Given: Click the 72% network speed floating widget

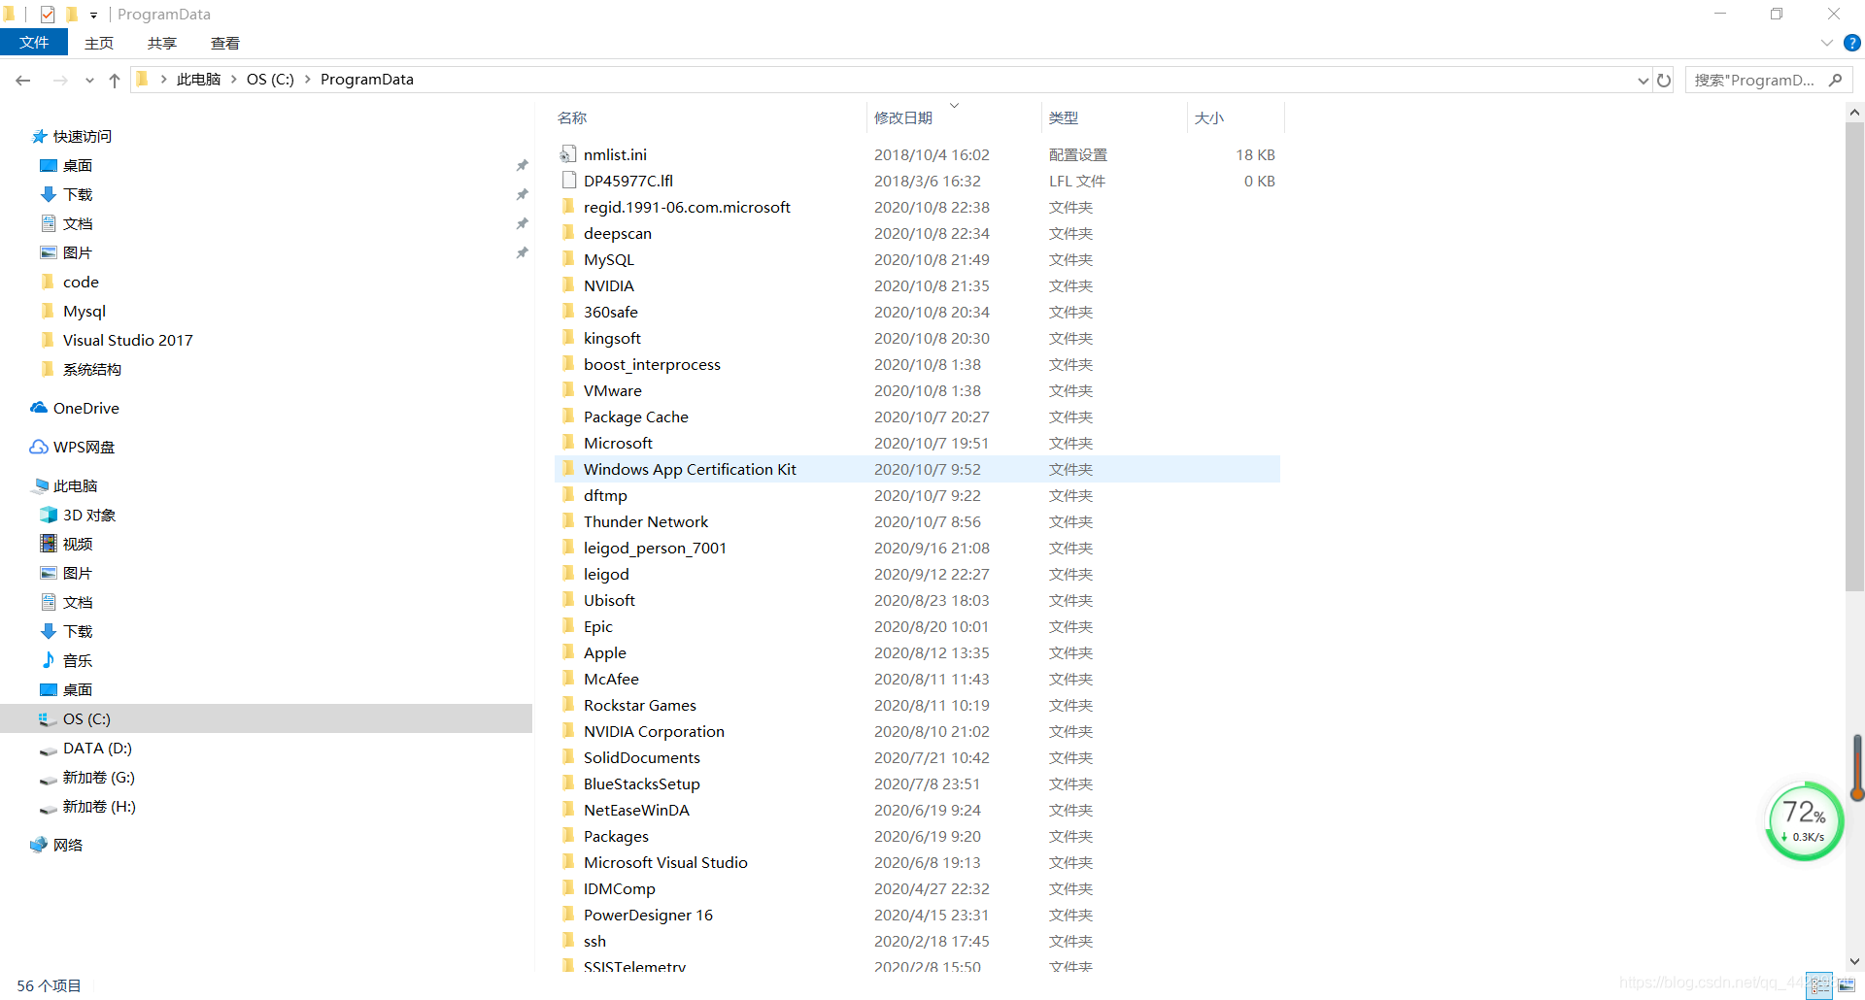Looking at the screenshot, I should point(1804,821).
